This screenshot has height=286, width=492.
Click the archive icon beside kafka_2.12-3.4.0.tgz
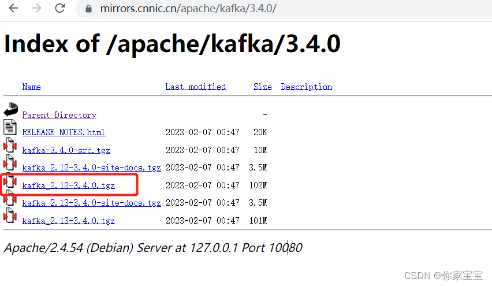click(10, 181)
